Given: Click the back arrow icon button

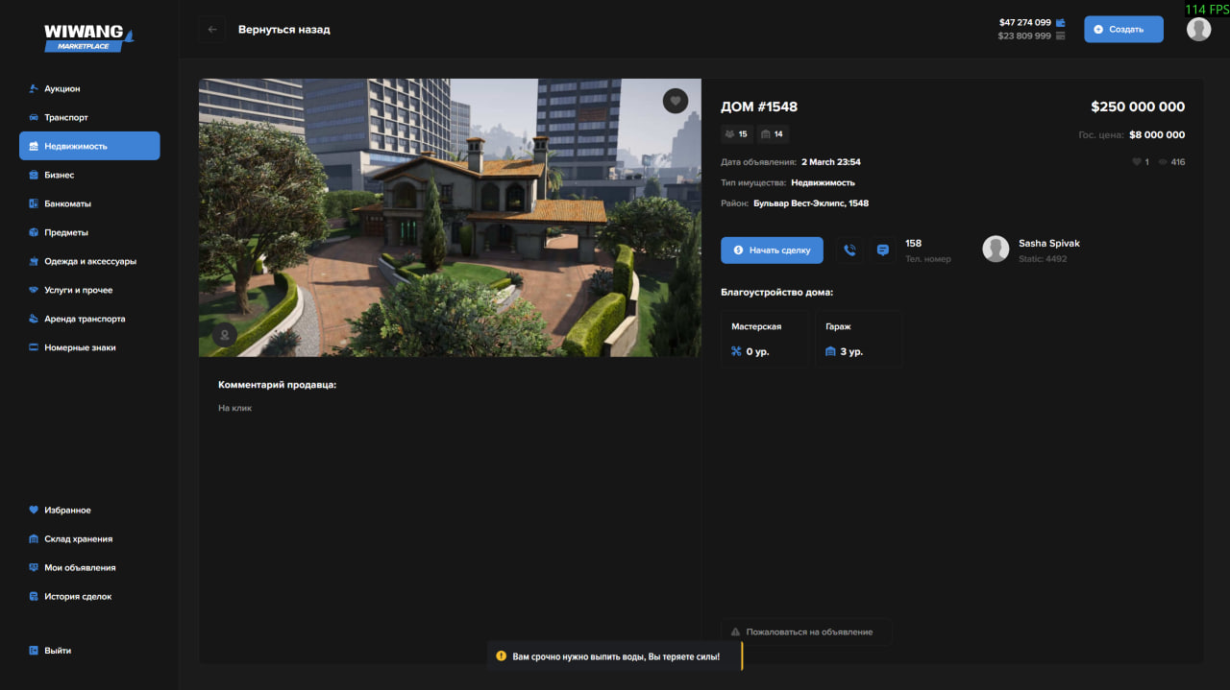Looking at the screenshot, I should [x=212, y=30].
